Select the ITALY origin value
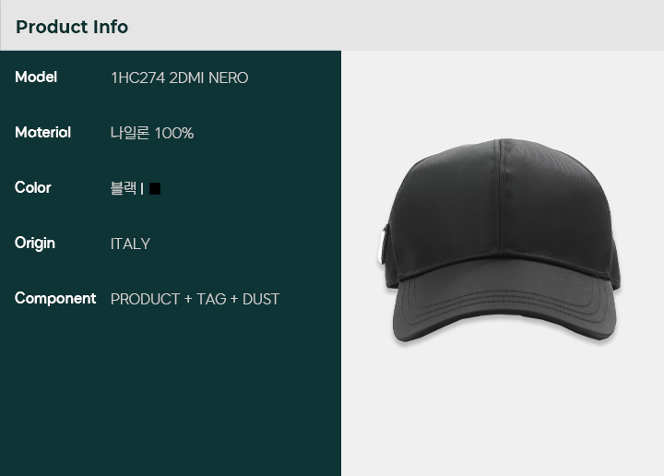 pyautogui.click(x=130, y=244)
